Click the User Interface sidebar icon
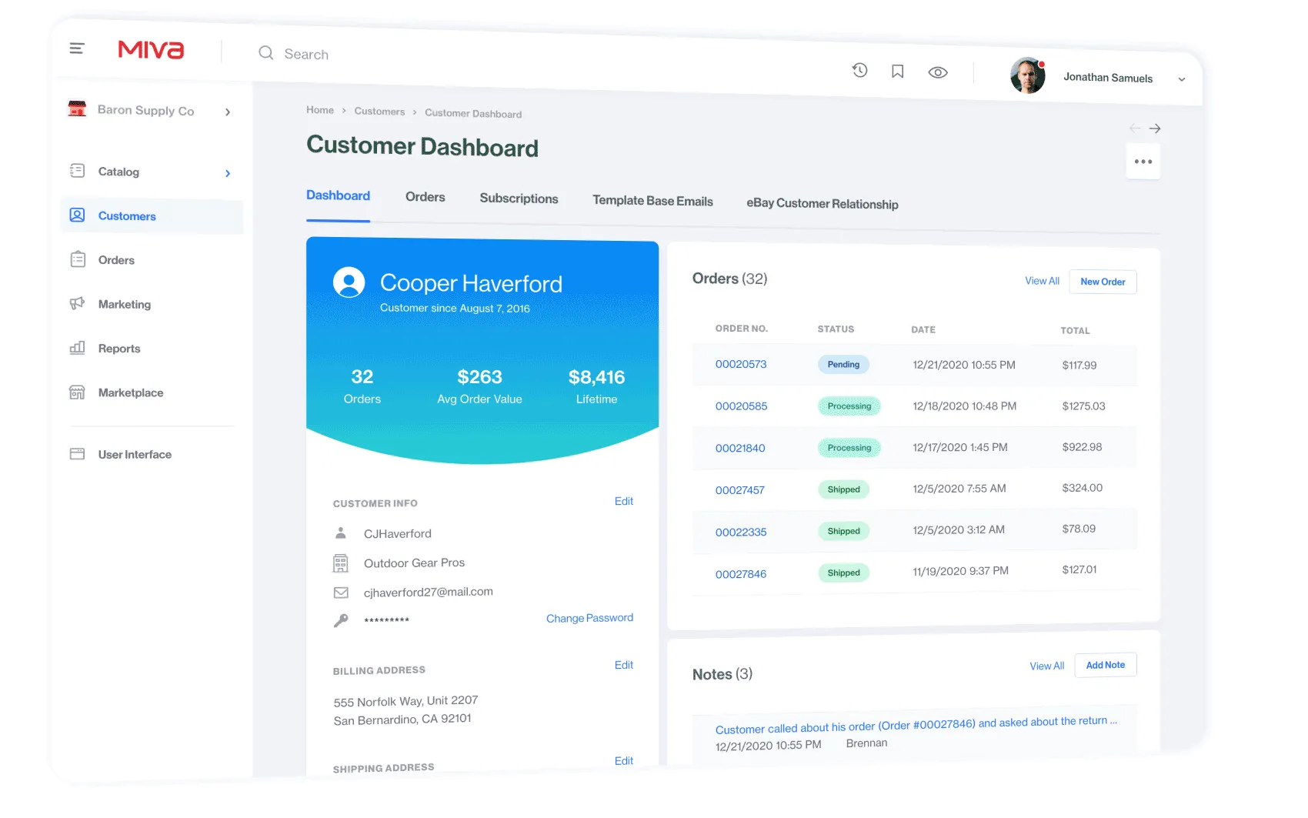1308x818 pixels. point(77,453)
